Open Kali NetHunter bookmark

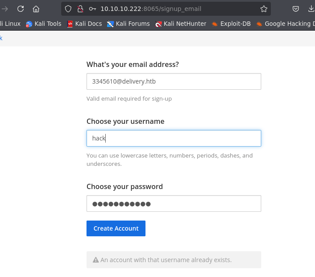point(180,24)
